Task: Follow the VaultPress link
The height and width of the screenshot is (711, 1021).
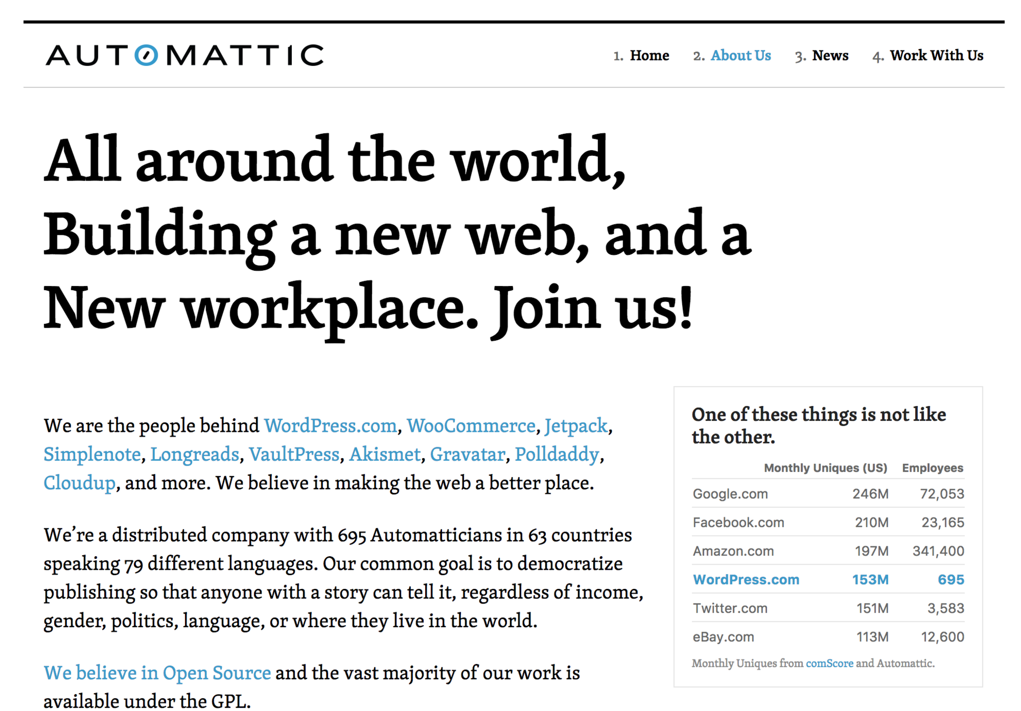Action: 294,454
